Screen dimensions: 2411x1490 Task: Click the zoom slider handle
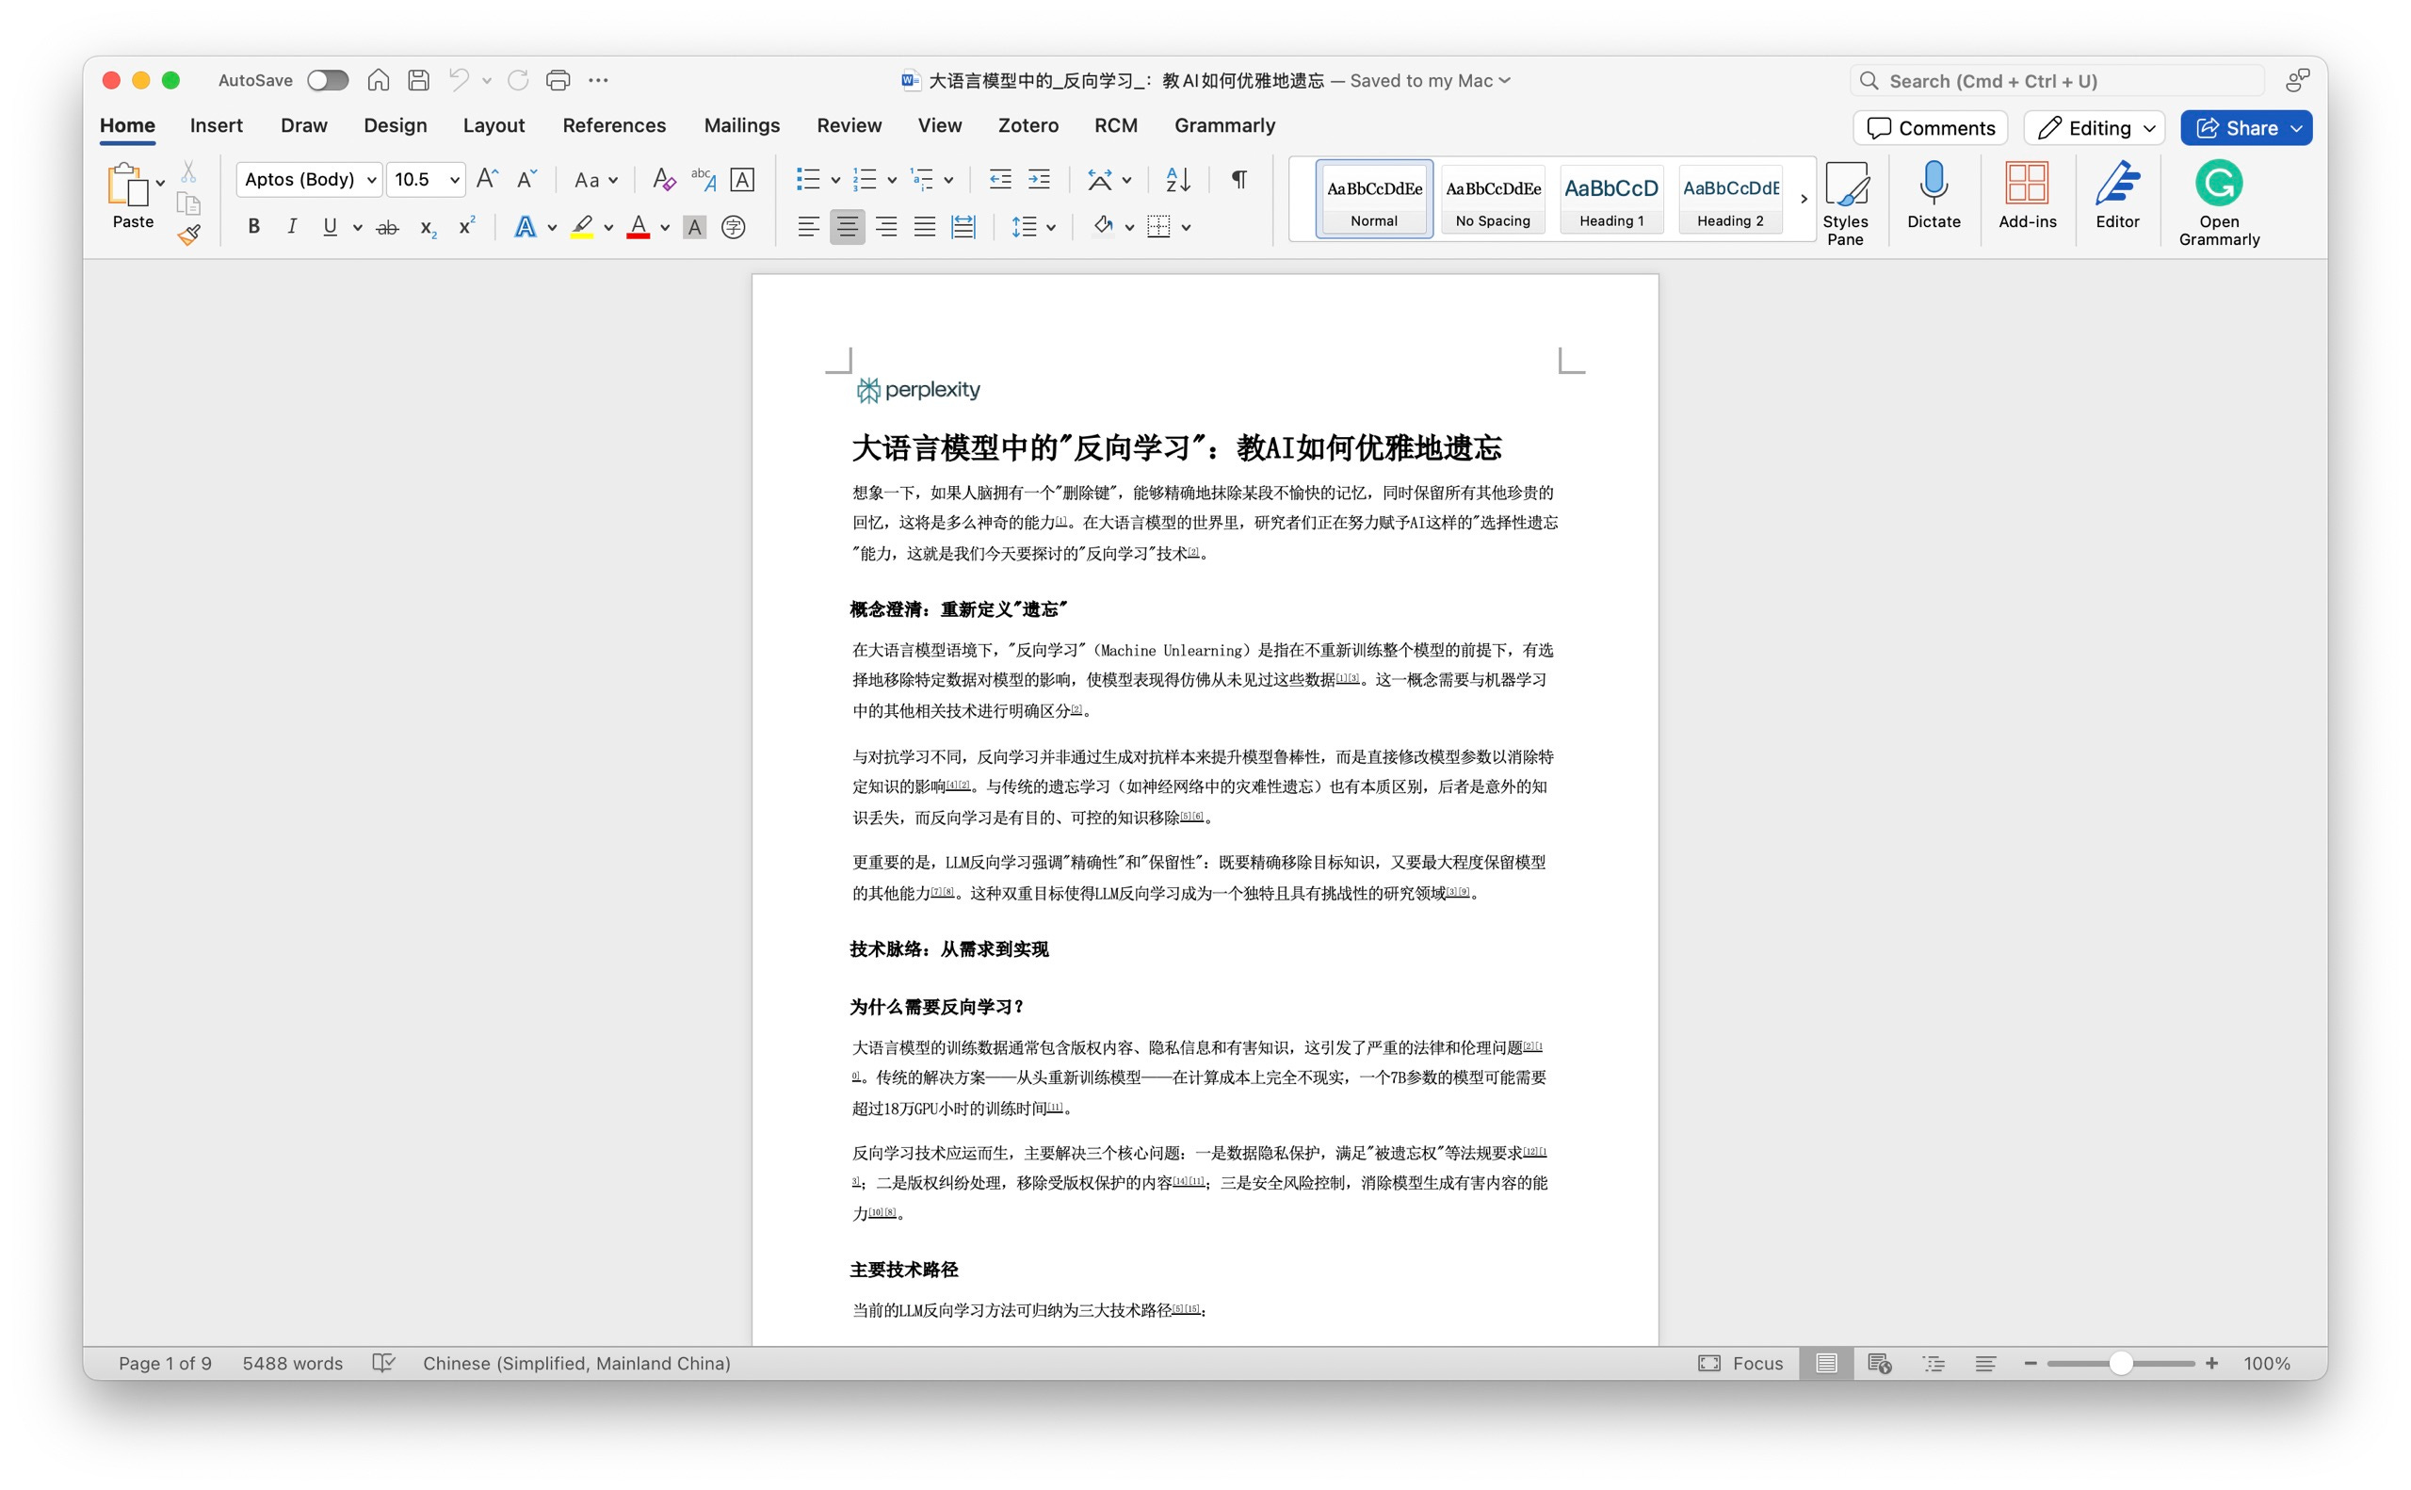coord(2120,1363)
